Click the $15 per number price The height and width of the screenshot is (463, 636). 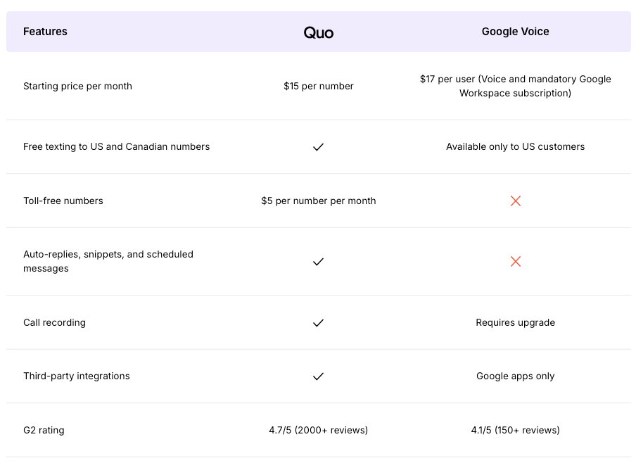click(319, 87)
